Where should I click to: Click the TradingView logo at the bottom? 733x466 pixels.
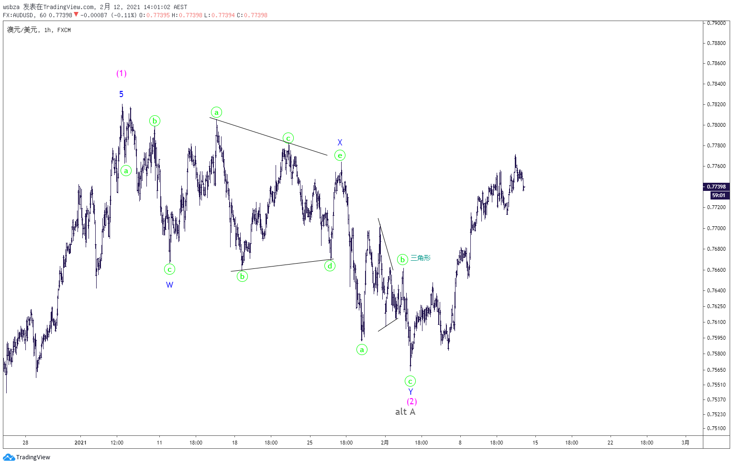[27, 457]
